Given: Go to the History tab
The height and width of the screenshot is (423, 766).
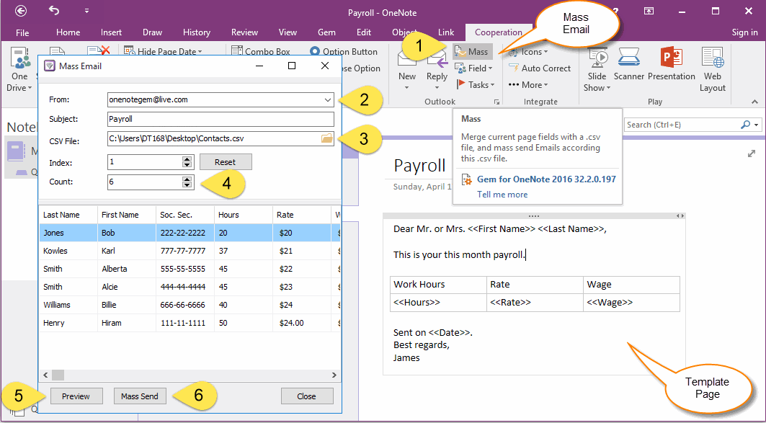Looking at the screenshot, I should pos(197,32).
